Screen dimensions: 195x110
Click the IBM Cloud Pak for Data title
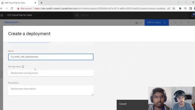19,15
